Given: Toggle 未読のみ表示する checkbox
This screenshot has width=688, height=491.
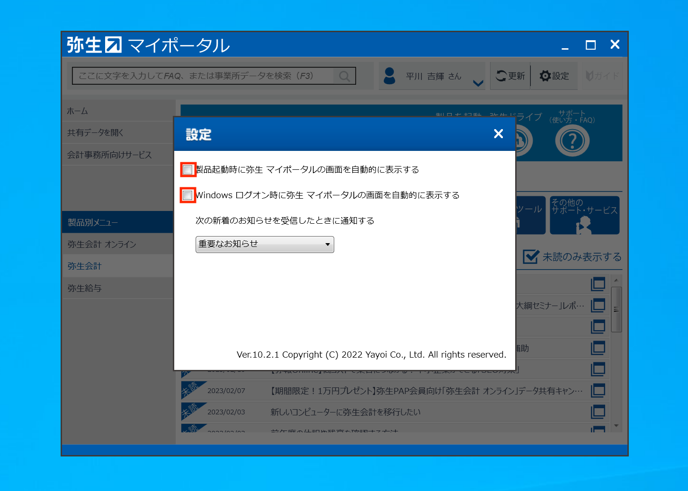Looking at the screenshot, I should pos(530,257).
